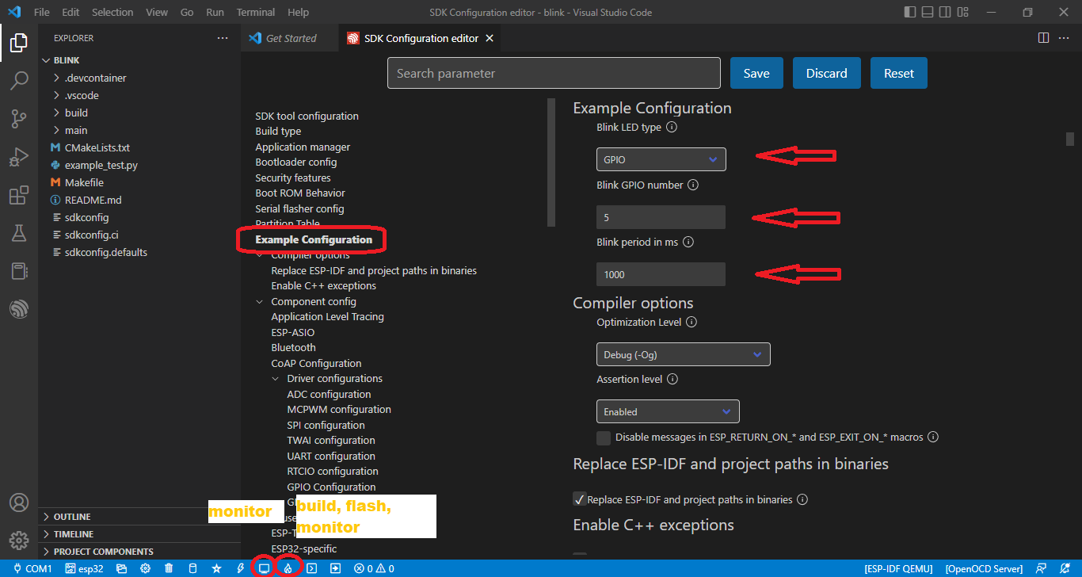Viewport: 1082px width, 577px height.
Task: Toggle Primary Side Bar visibility
Action: [911, 13]
